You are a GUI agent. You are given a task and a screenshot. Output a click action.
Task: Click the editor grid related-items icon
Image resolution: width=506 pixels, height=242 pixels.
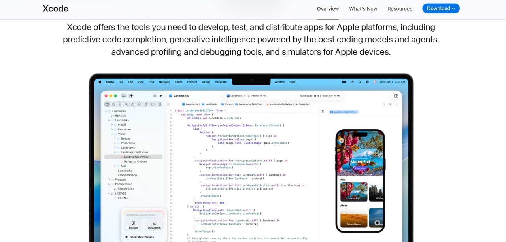[169, 104]
